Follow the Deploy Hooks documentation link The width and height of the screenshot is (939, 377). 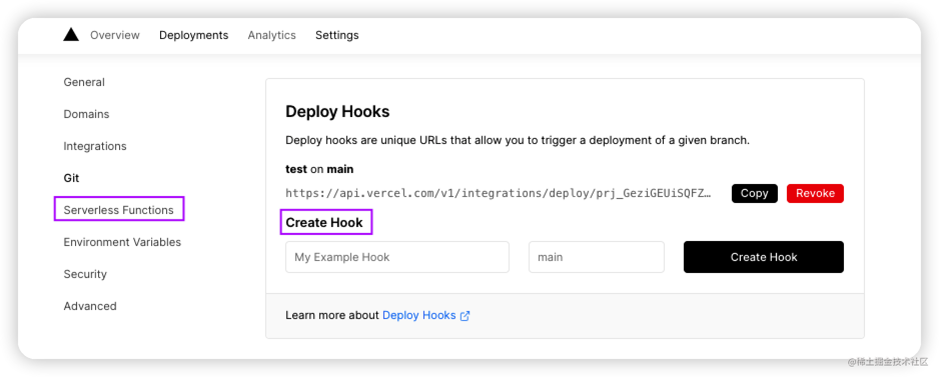(419, 315)
